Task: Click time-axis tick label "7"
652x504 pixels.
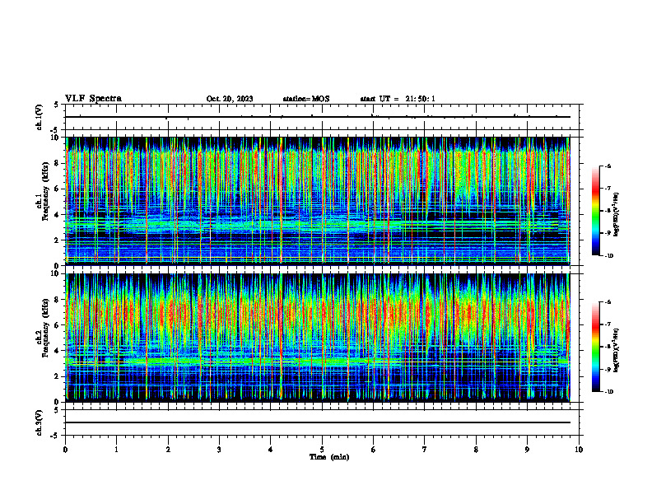Action: click(x=425, y=450)
